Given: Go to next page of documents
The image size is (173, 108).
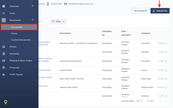Looking at the screenshot, I should (x=166, y=101).
